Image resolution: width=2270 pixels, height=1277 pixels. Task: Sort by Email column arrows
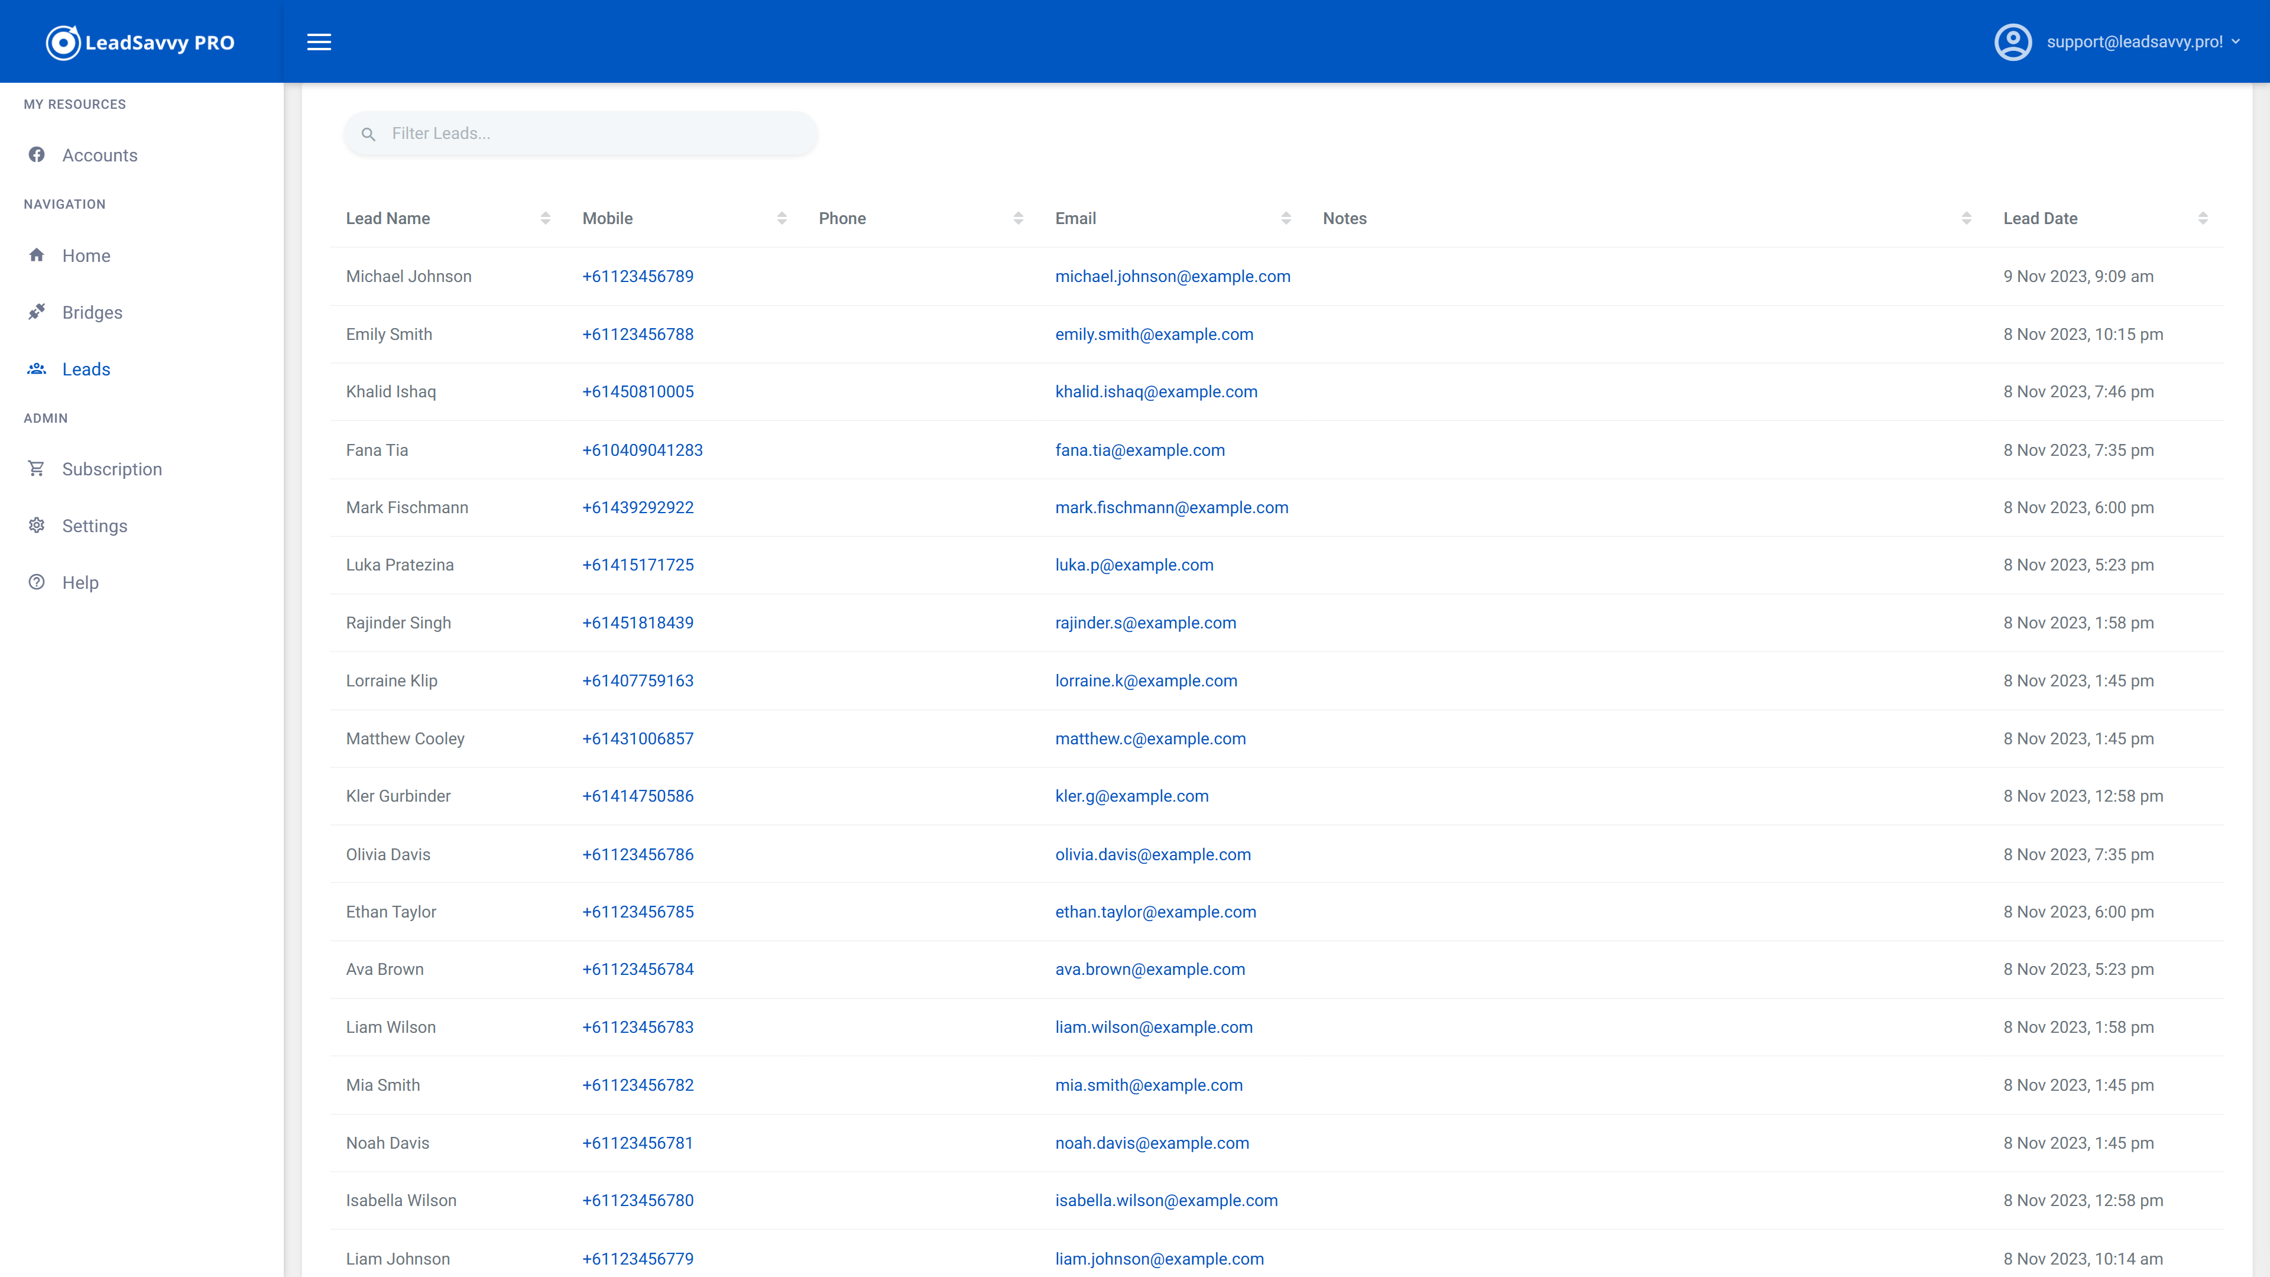coord(1286,219)
